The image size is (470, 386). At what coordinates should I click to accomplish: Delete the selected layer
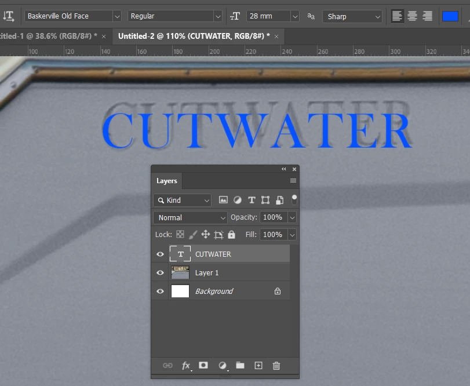pyautogui.click(x=276, y=366)
